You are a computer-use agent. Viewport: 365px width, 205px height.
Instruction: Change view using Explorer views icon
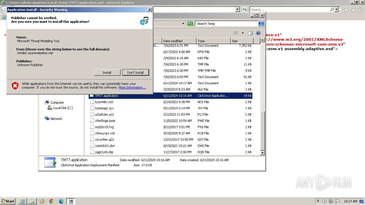click(x=236, y=33)
